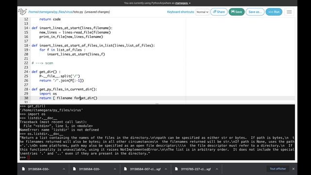311x175 pixels.
Task: Click the 'import os' line in editor
Action: [x=48, y=93]
